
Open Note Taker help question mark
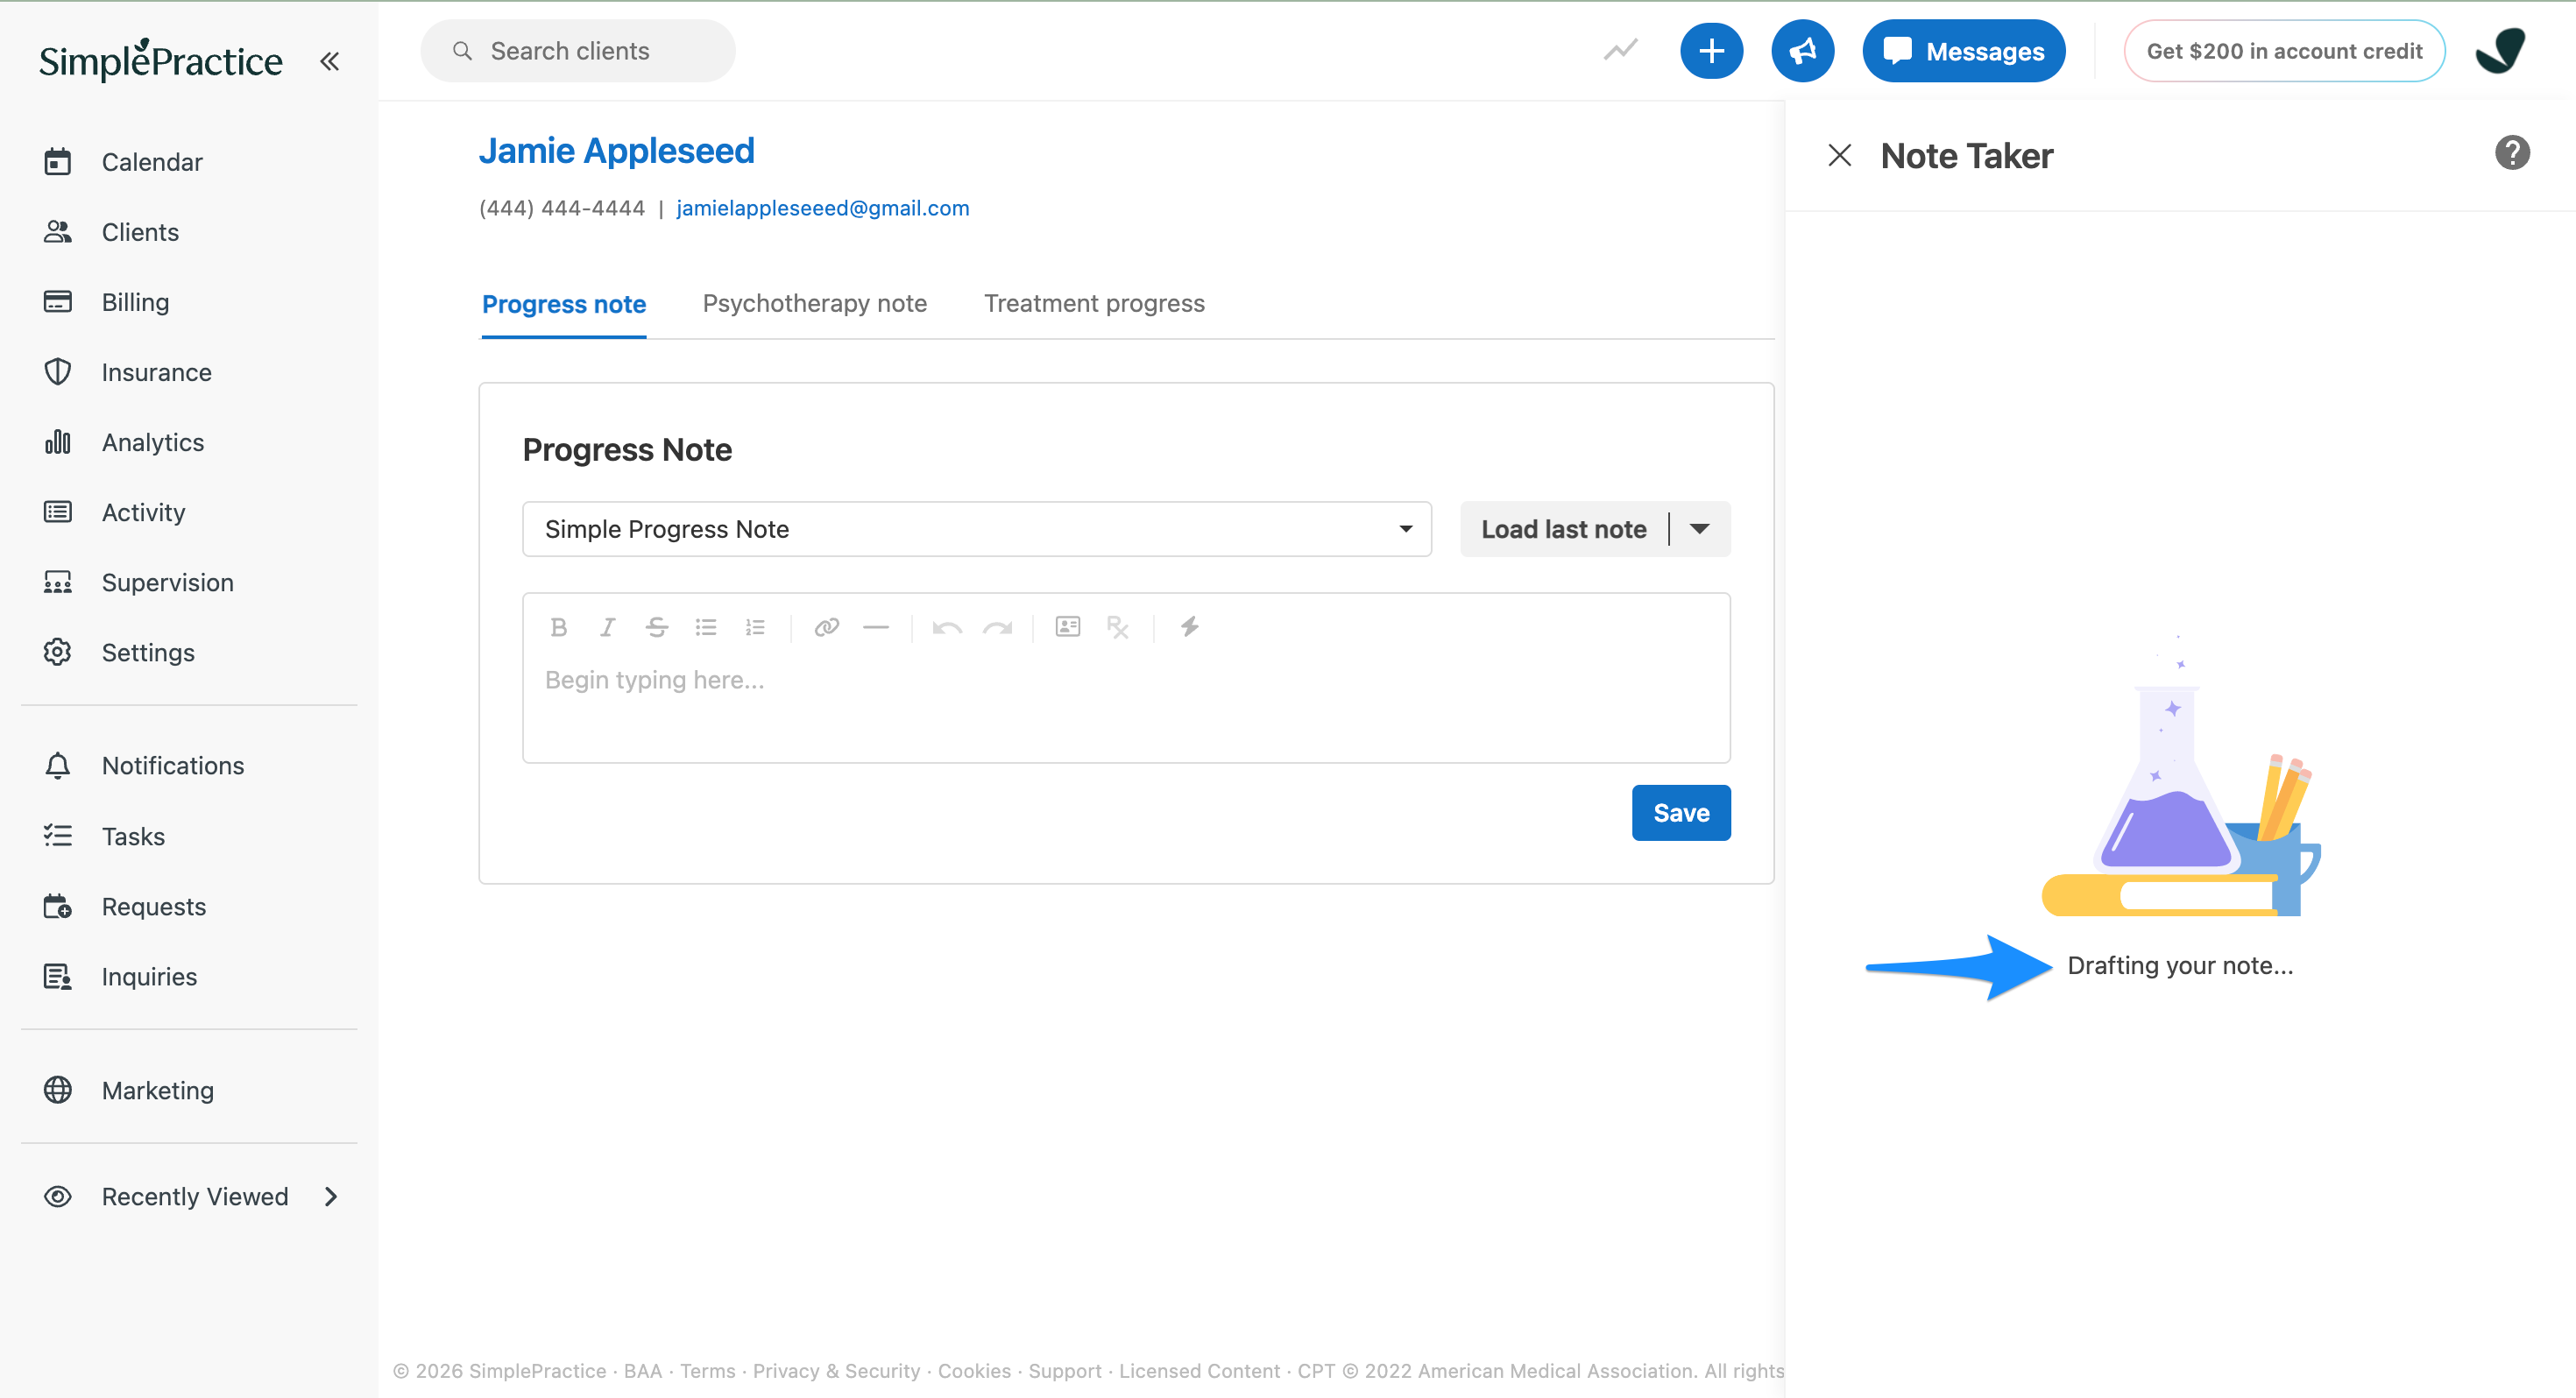click(2511, 153)
